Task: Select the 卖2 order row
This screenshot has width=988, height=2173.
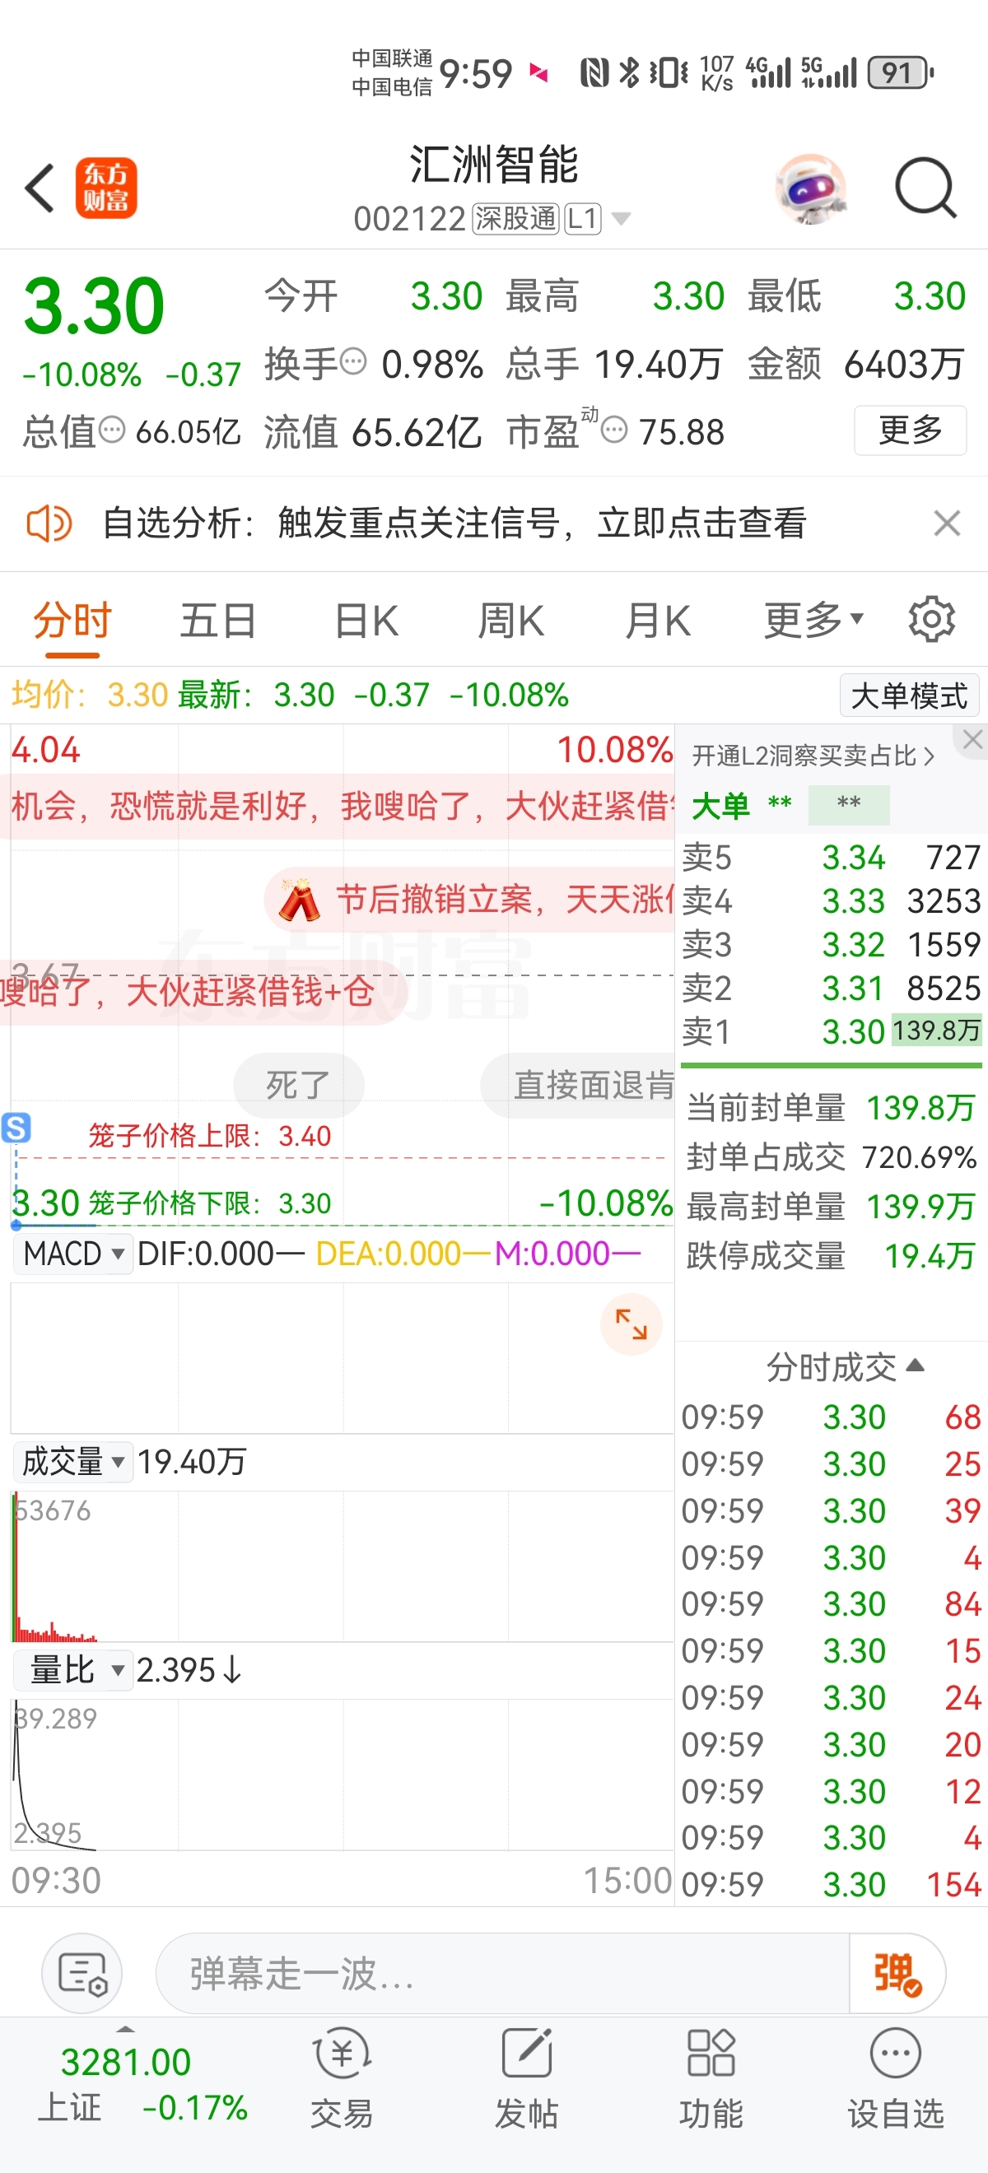Action: [x=831, y=988]
